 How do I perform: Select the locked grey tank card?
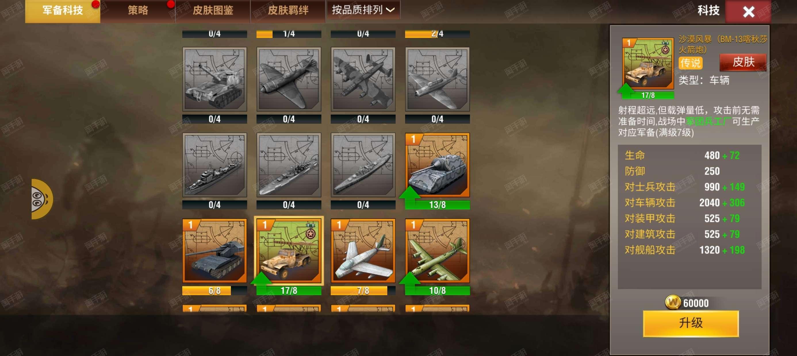point(214,80)
